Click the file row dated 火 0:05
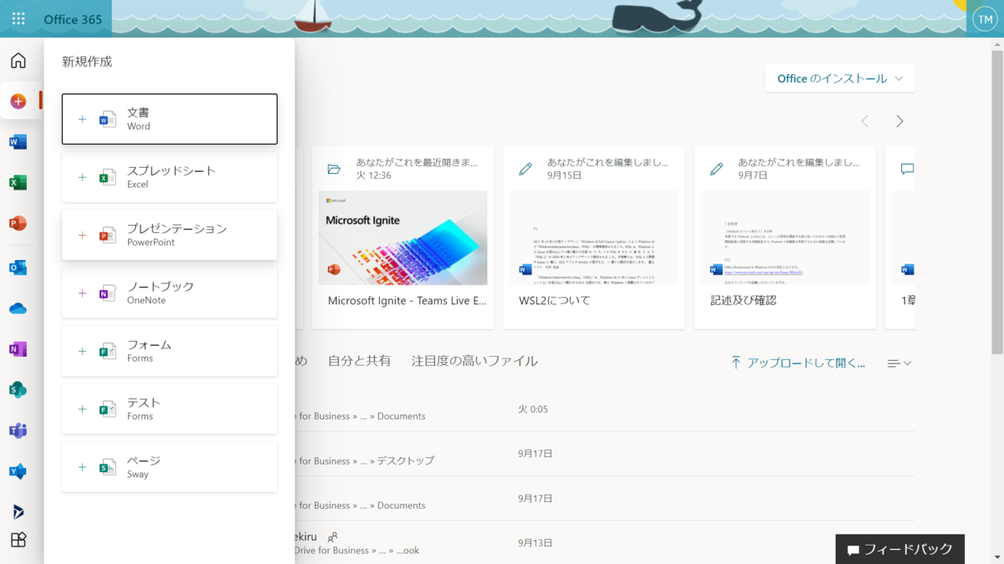The width and height of the screenshot is (1004, 564). (604, 409)
